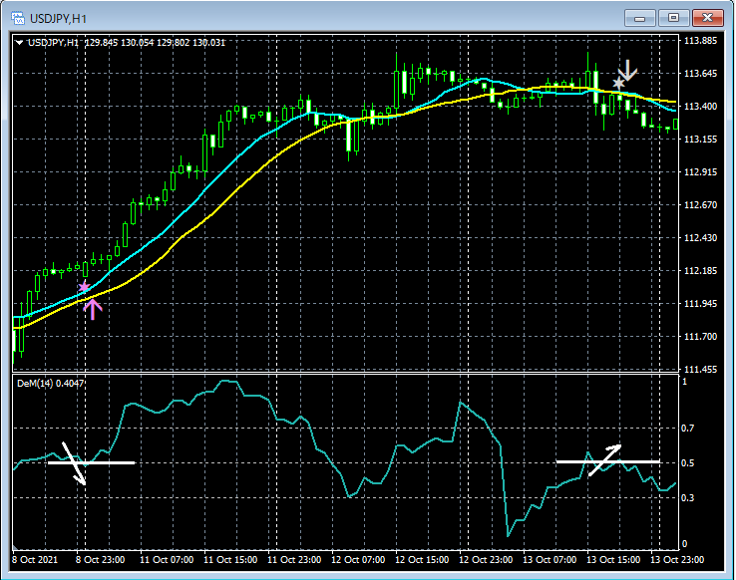The width and height of the screenshot is (736, 580).
Task: Click the 8 Oct 23:00 time label
Action: click(101, 559)
